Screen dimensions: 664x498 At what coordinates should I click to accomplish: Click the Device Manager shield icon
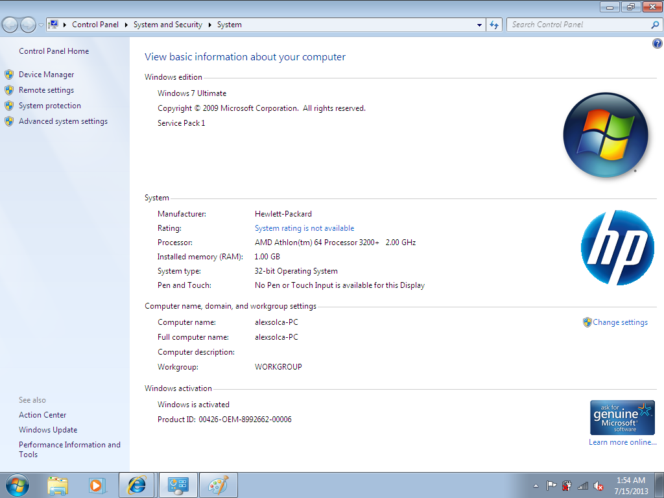coord(9,75)
